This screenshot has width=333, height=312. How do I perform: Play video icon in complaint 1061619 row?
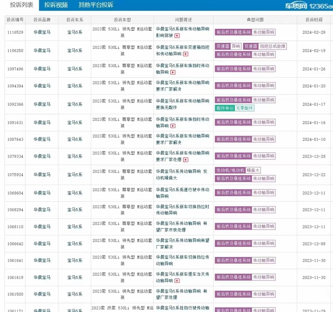tap(177, 281)
